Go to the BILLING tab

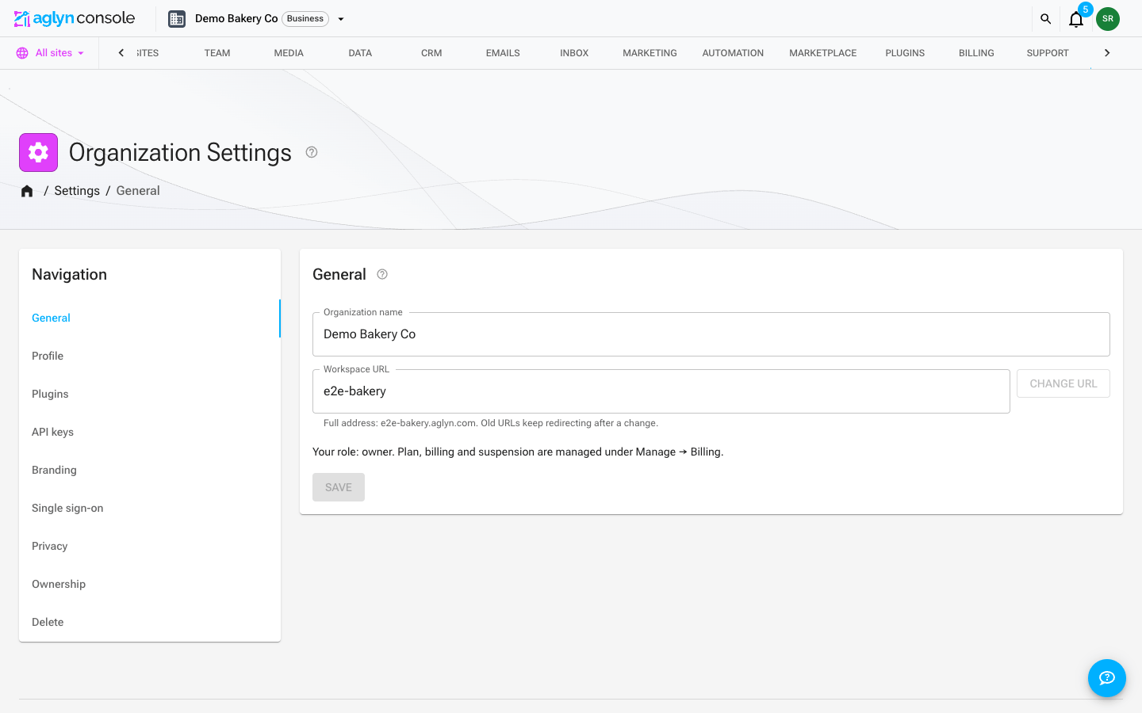click(x=976, y=53)
